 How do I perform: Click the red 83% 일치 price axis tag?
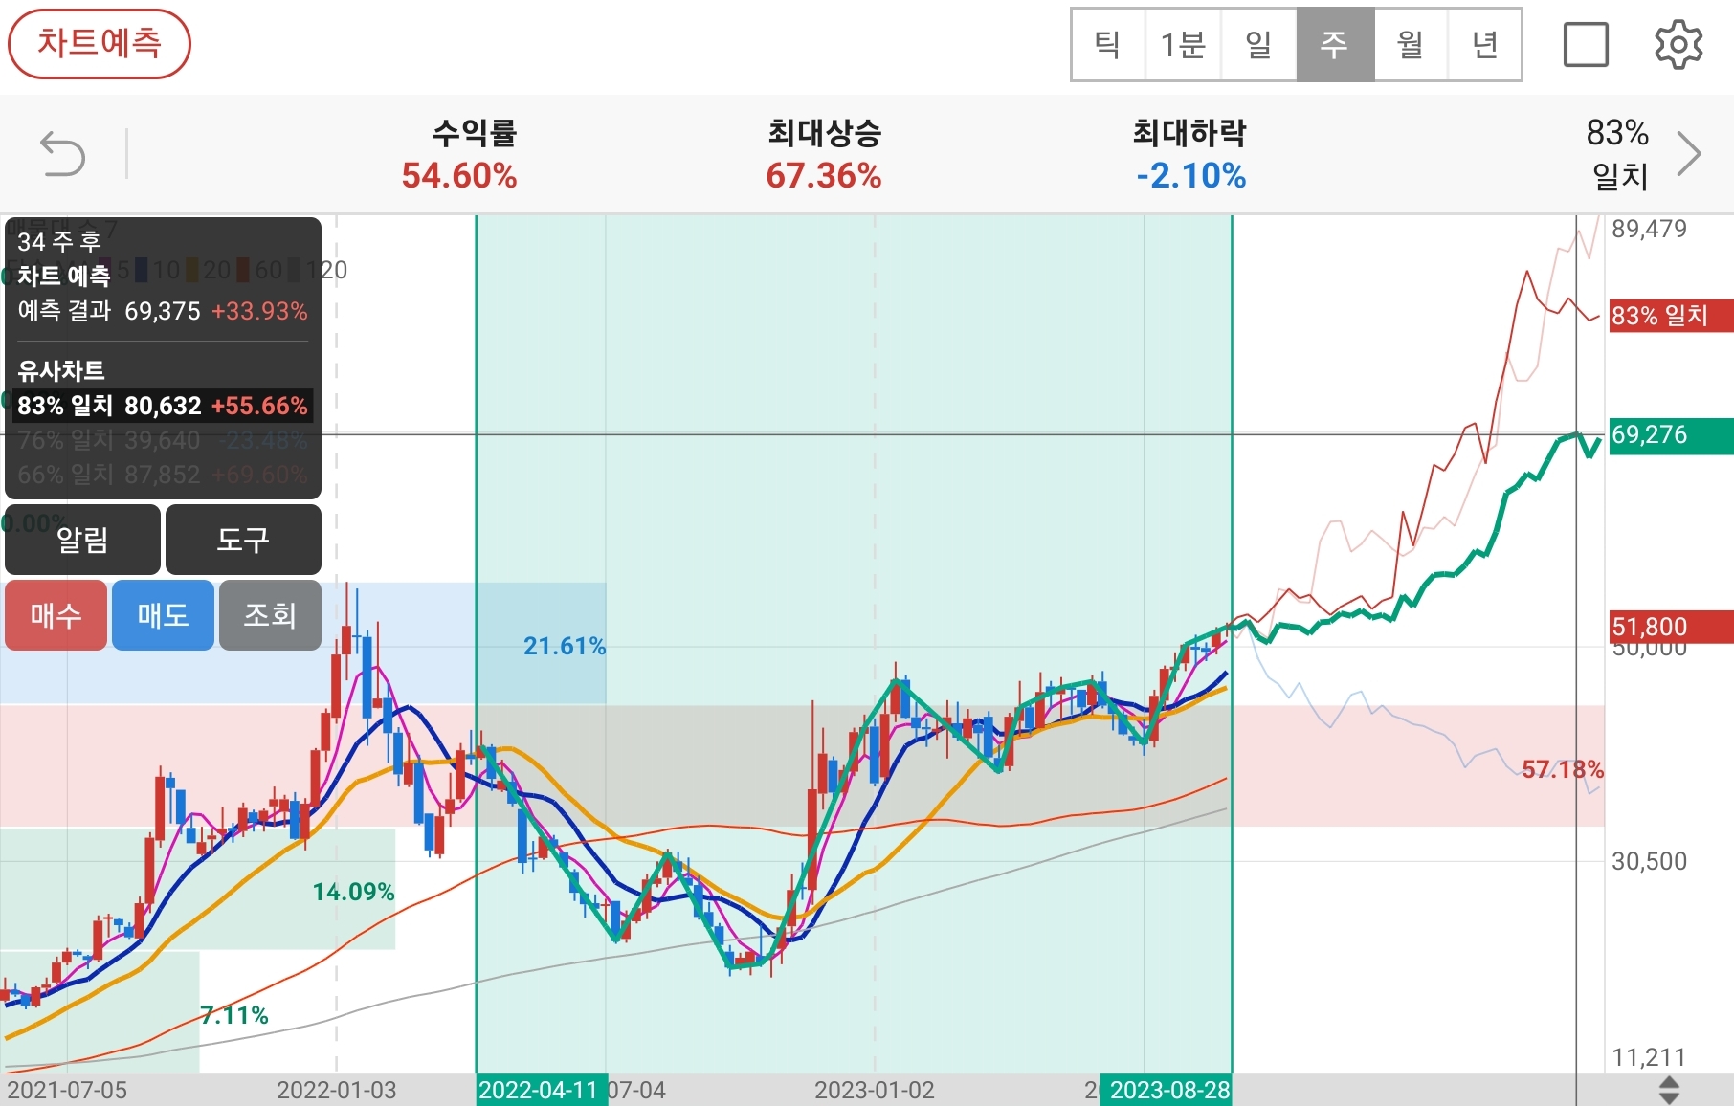pos(1671,316)
